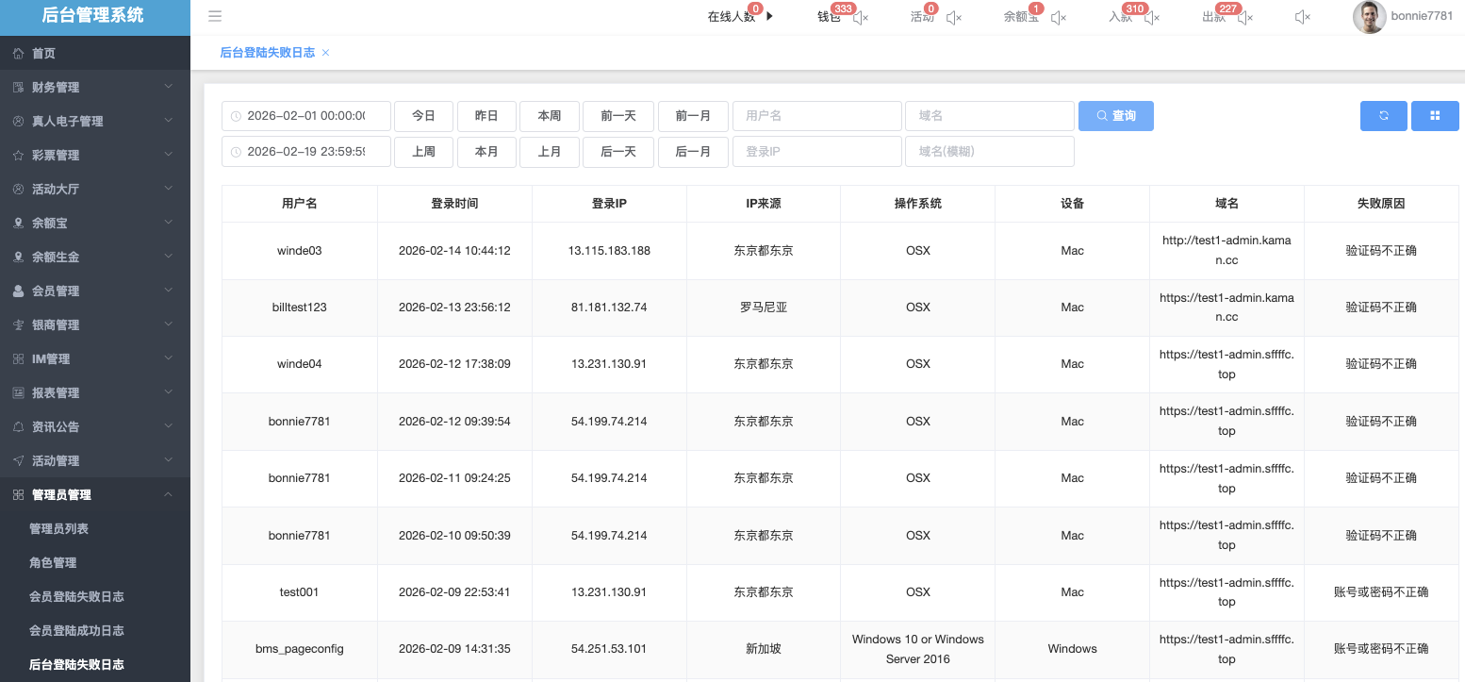Screen dimensions: 1465x682
Task: Click the play arrow beside 在线人数
Action: (769, 16)
